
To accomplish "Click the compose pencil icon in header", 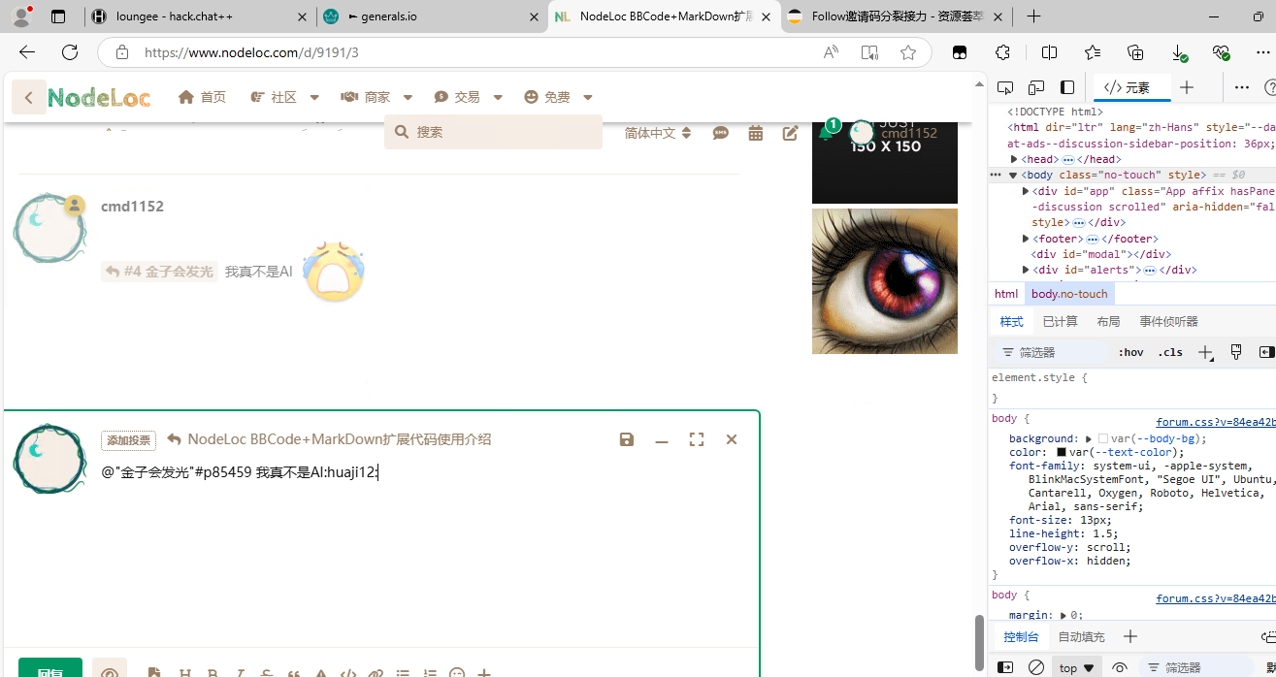I will pos(791,133).
